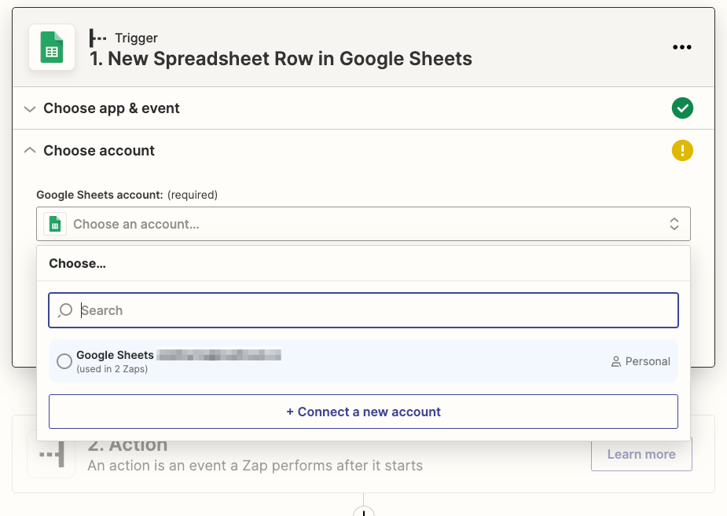Viewport: 727px width, 516px height.
Task: Select the Google Sheets account radio button
Action: [x=64, y=361]
